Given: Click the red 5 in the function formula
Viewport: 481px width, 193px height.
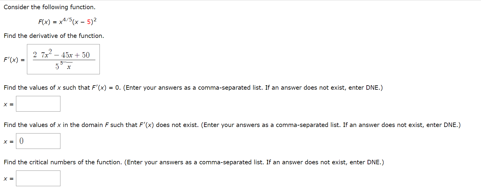Looking at the screenshot, I should pyautogui.click(x=89, y=22).
